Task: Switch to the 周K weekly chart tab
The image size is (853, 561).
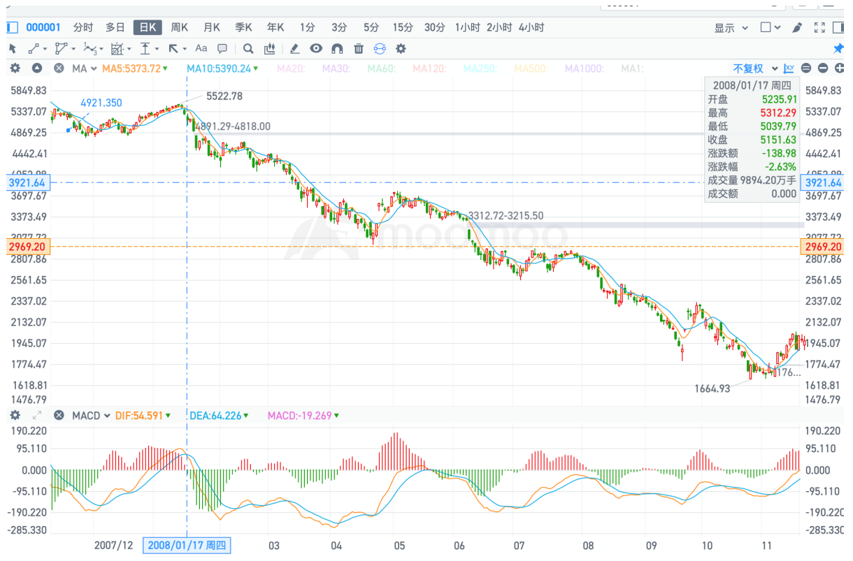Action: point(180,28)
